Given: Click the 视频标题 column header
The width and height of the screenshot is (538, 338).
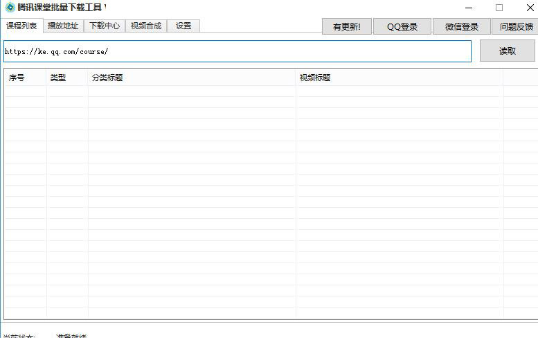Looking at the screenshot, I should click(400, 78).
